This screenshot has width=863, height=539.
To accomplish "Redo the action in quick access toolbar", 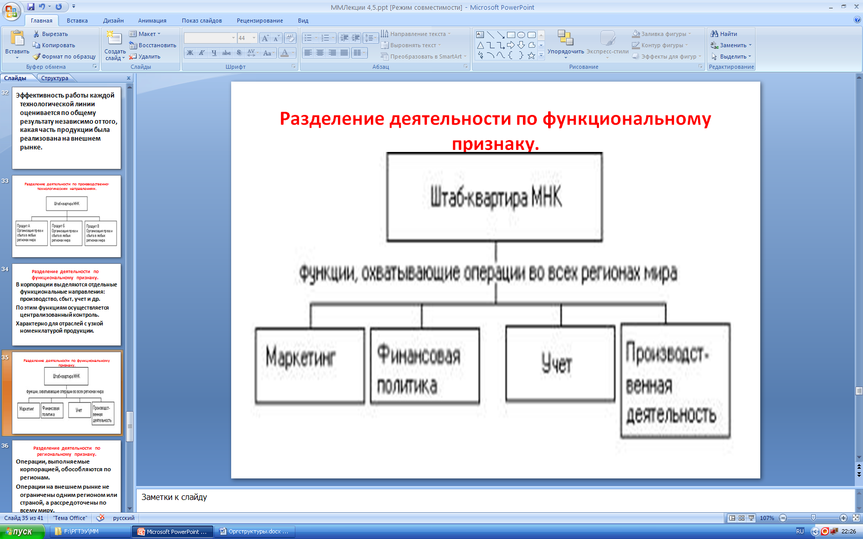I will pyautogui.click(x=59, y=7).
